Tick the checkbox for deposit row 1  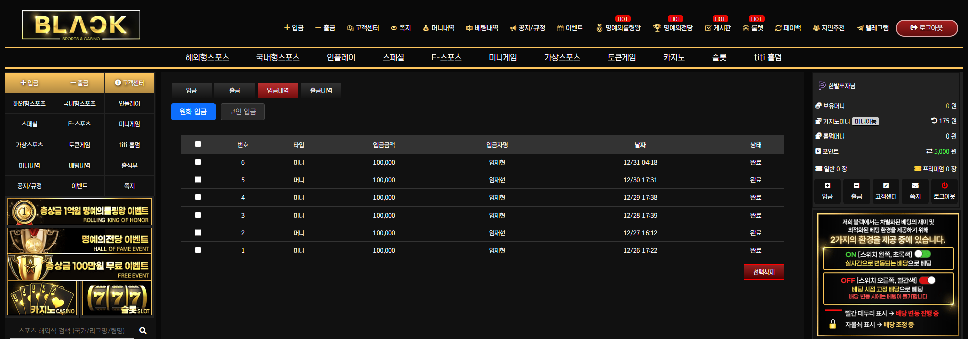point(198,250)
